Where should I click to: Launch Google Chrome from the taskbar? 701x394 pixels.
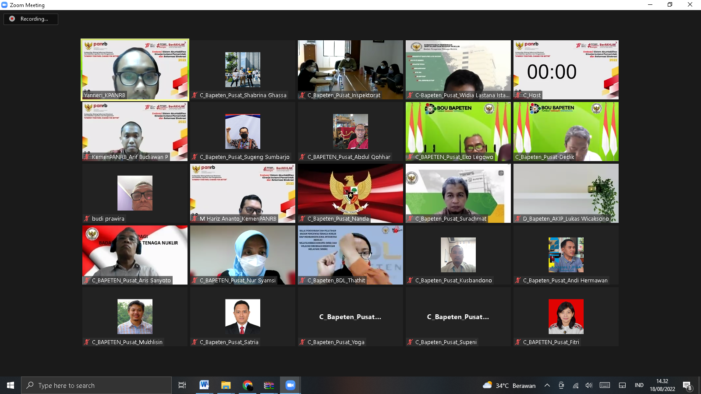(248, 385)
